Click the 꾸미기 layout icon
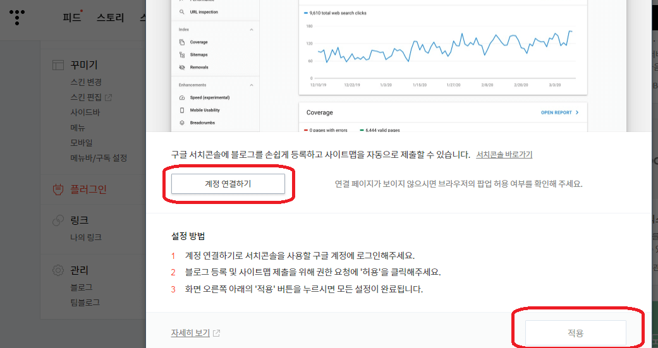The image size is (658, 348). point(58,65)
